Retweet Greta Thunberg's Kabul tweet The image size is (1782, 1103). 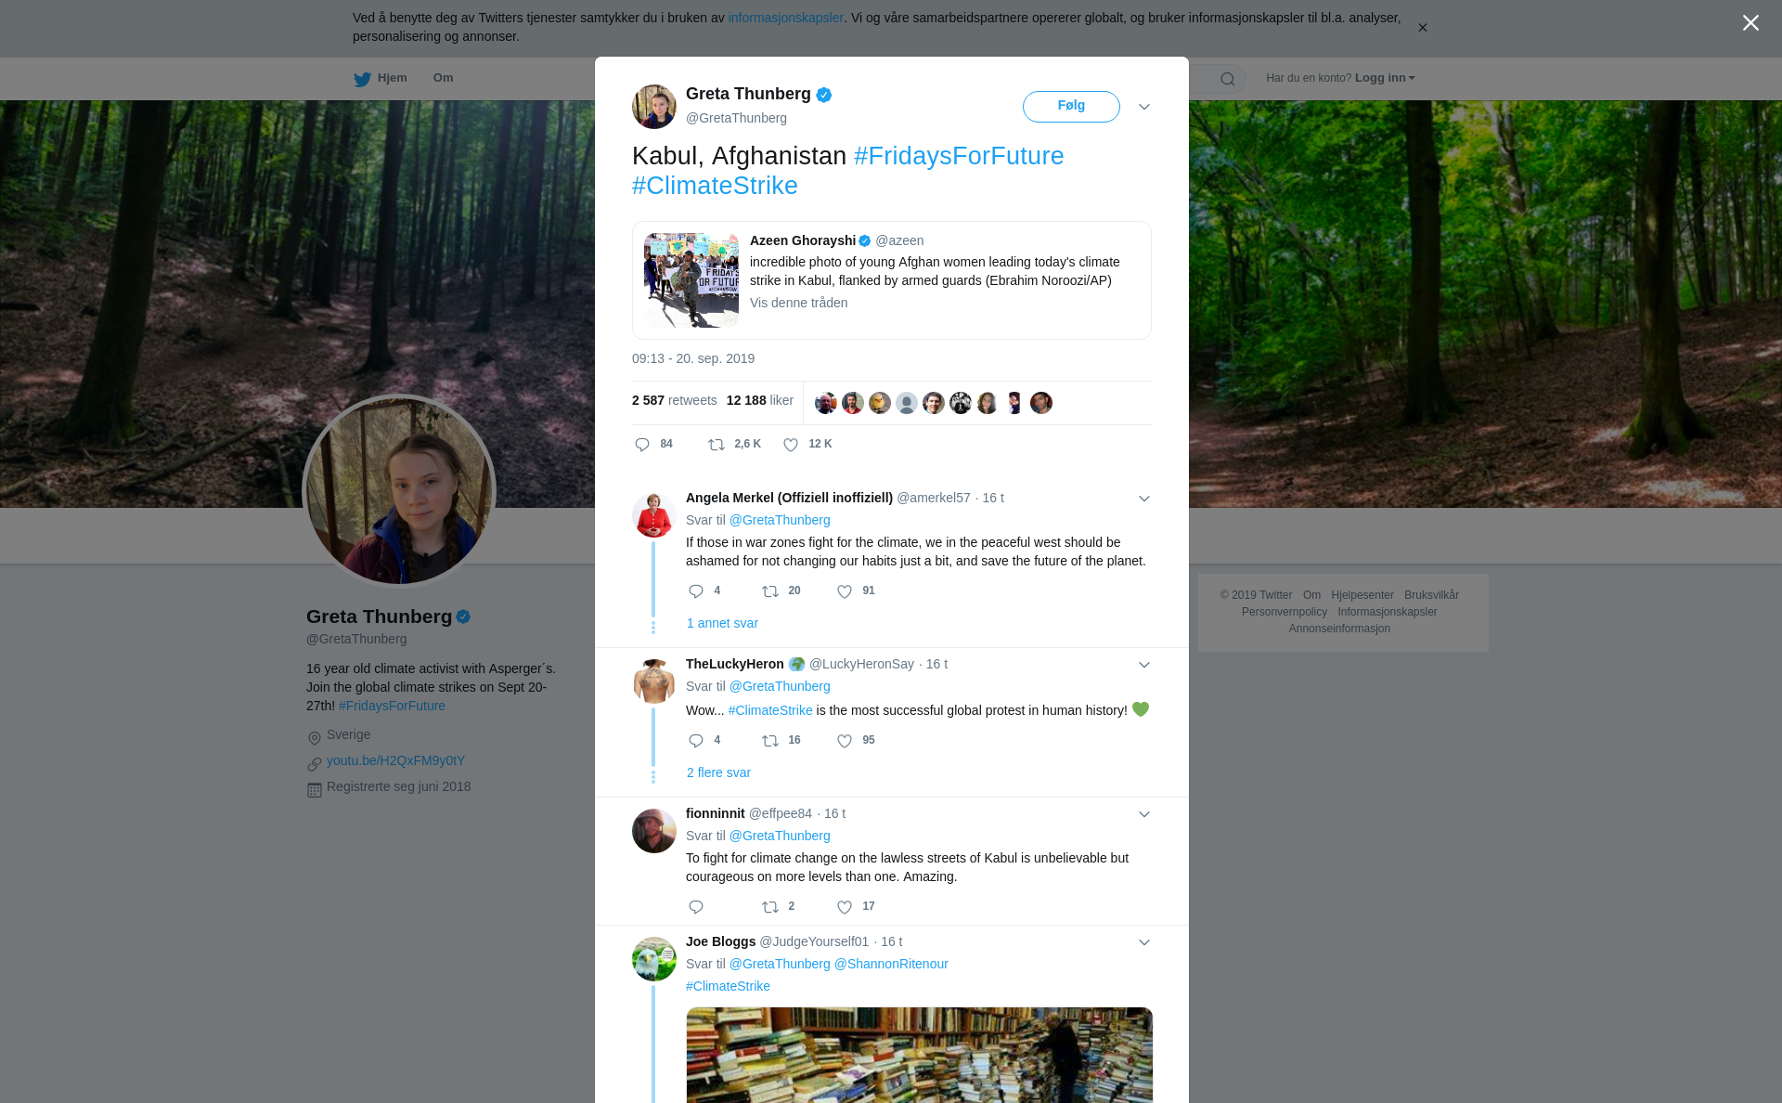tap(717, 445)
